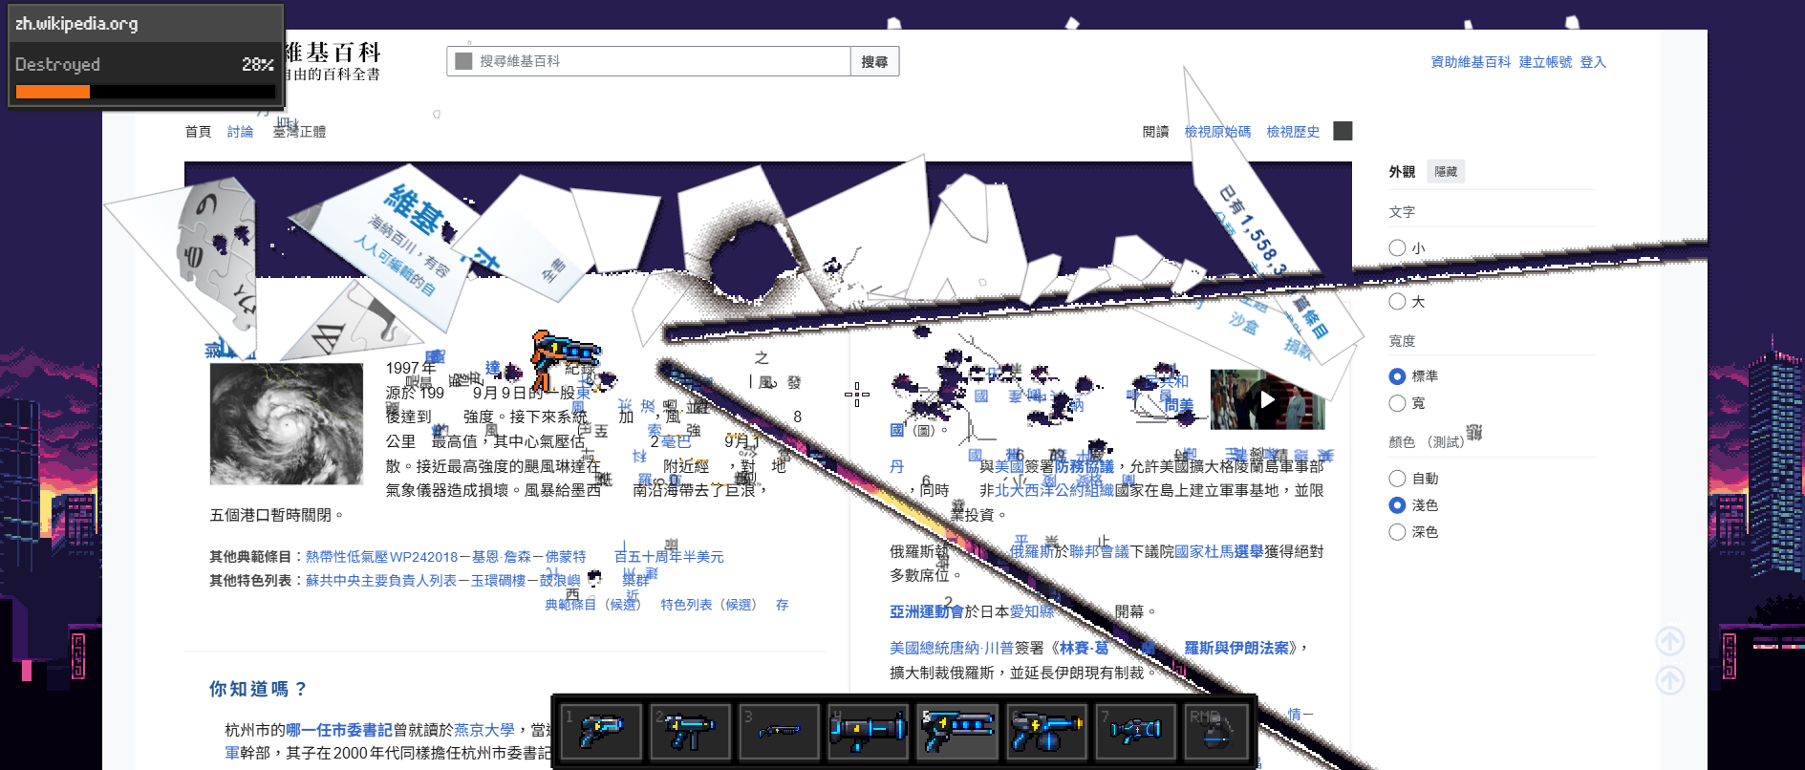Hide the 外觀 panel with 隱藏
The width and height of the screenshot is (1805, 770).
click(x=1446, y=172)
